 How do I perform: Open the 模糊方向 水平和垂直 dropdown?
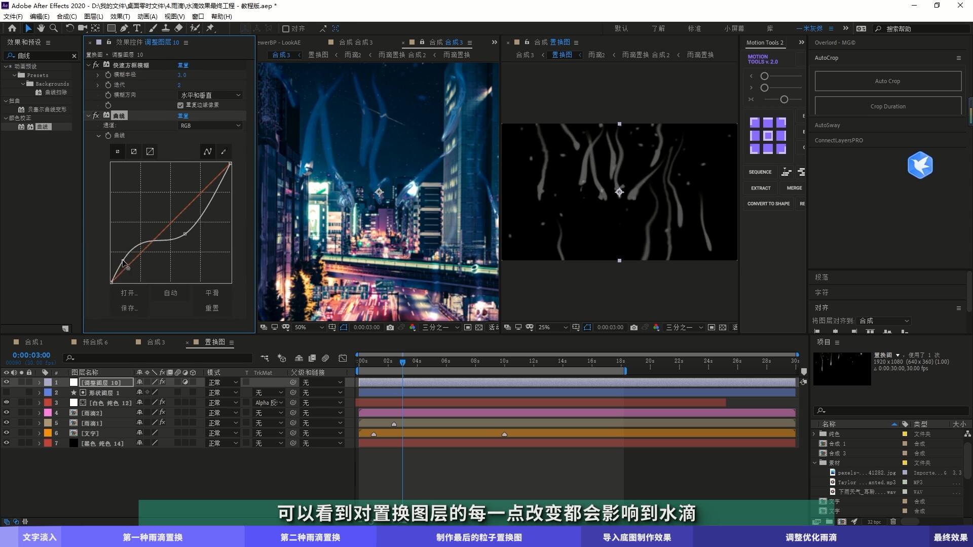click(x=210, y=95)
